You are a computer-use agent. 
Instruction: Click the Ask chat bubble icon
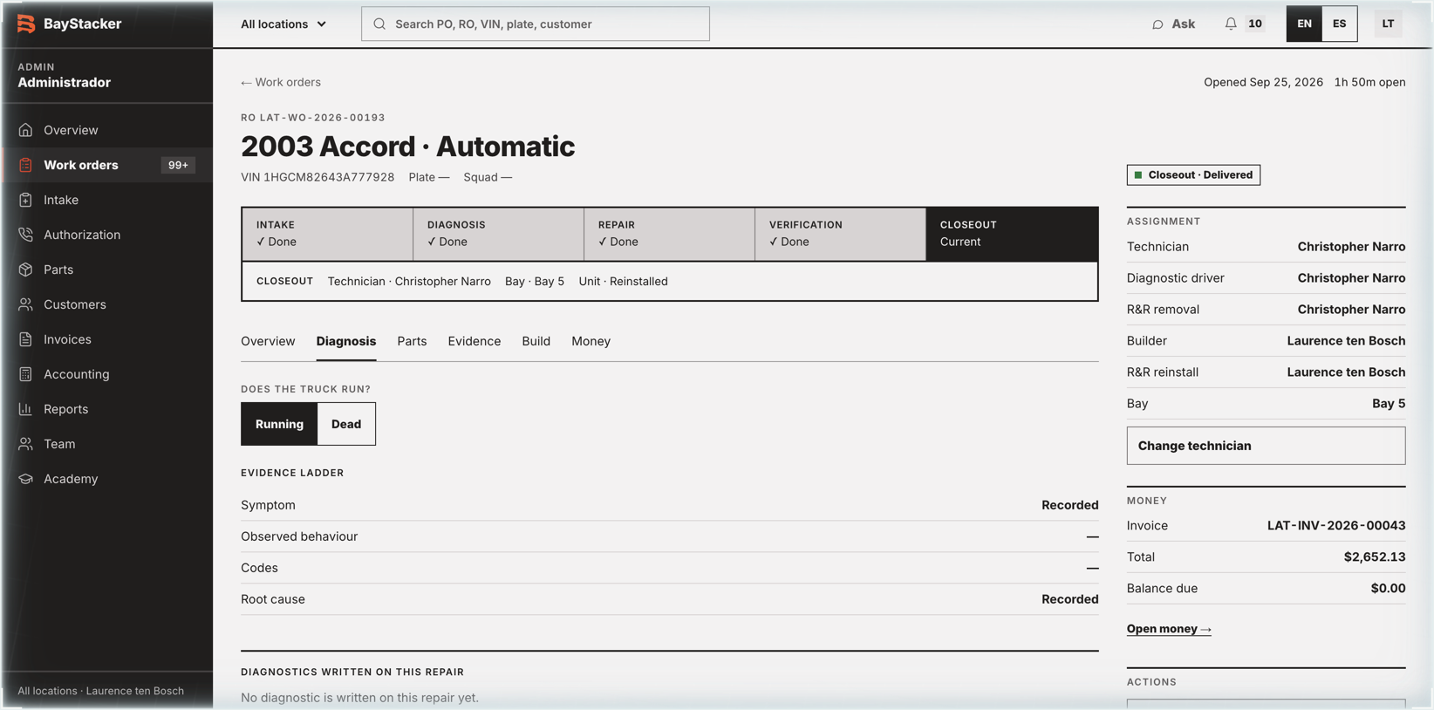point(1157,24)
